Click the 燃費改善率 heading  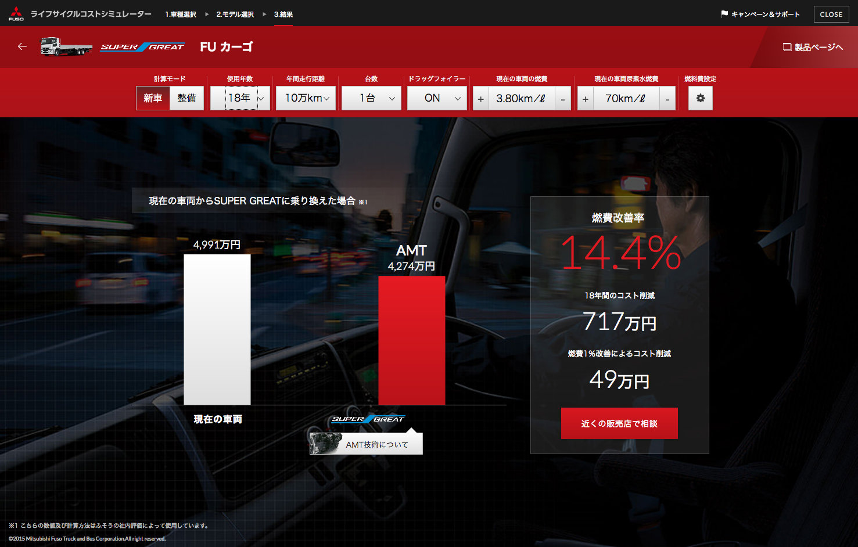(x=618, y=218)
